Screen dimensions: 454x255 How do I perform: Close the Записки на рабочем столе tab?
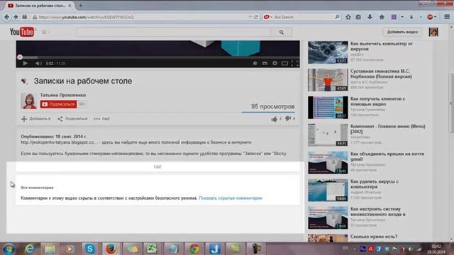(x=70, y=6)
